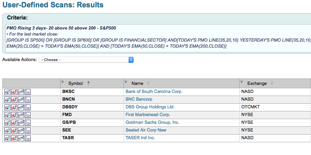Viewport: 311px width, 155px height.
Task: Open line chart icon for TASR
Action: 21,138
